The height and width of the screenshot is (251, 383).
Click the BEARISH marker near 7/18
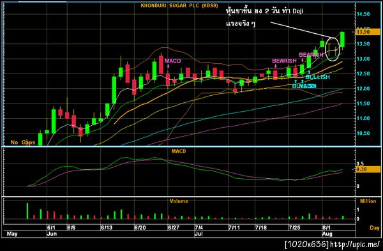pyautogui.click(x=284, y=61)
